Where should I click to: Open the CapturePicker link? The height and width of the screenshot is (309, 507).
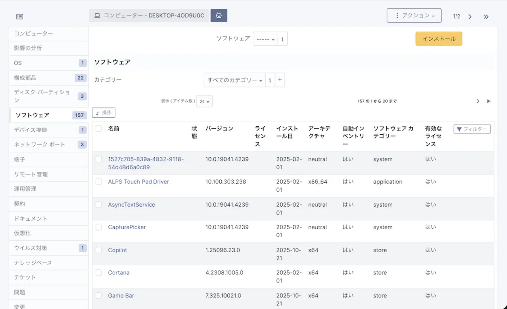tap(127, 227)
